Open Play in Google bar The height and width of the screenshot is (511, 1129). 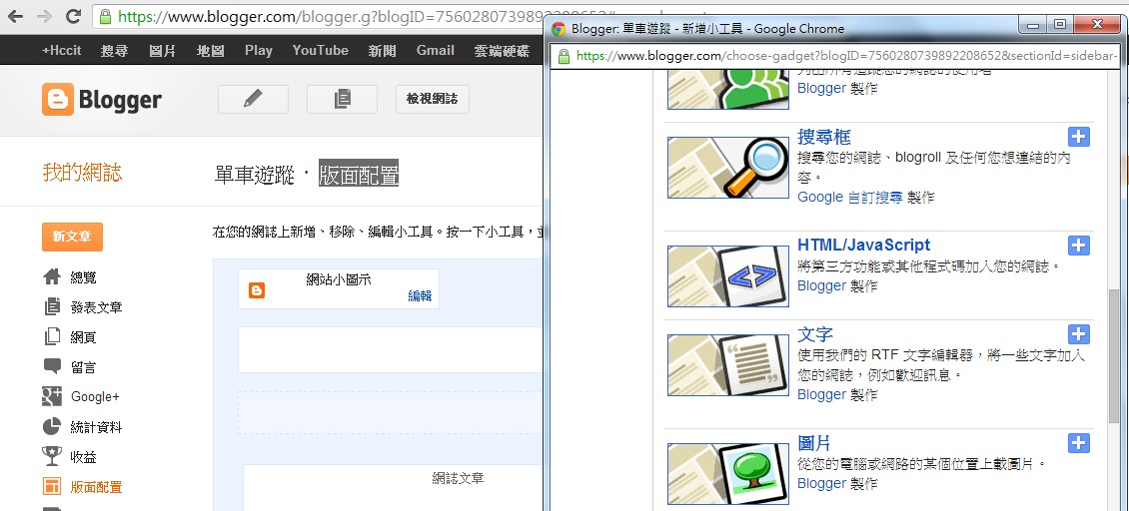(258, 50)
